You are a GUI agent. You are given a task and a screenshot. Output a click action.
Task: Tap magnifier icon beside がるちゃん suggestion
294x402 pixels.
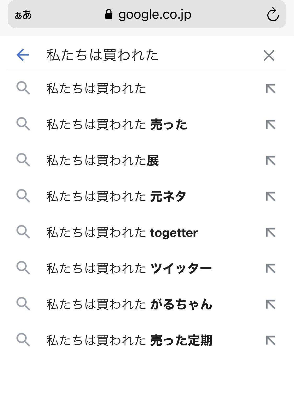coord(23,304)
